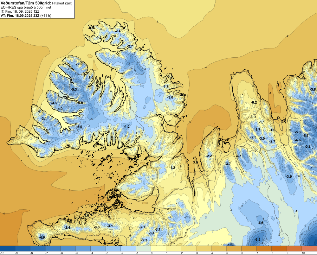Click the -1.7 temperature value on the map
The image size is (317, 255).
click(165, 86)
